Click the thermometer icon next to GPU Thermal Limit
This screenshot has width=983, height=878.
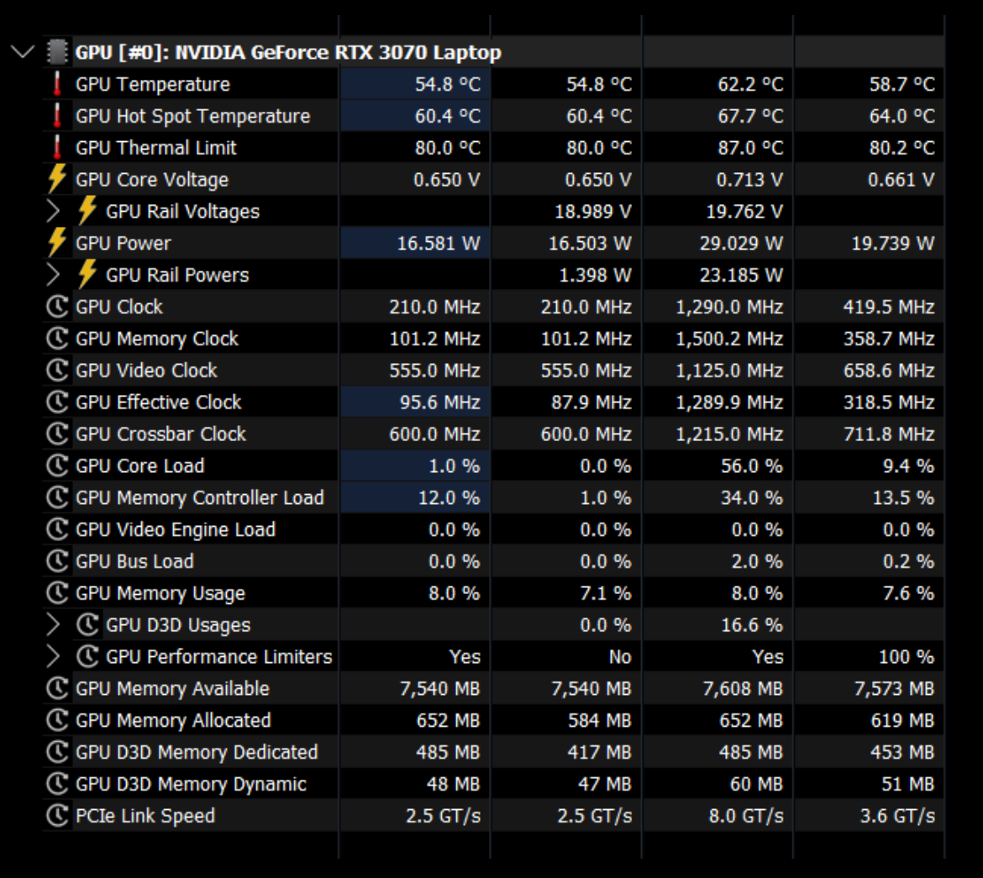[x=57, y=147]
